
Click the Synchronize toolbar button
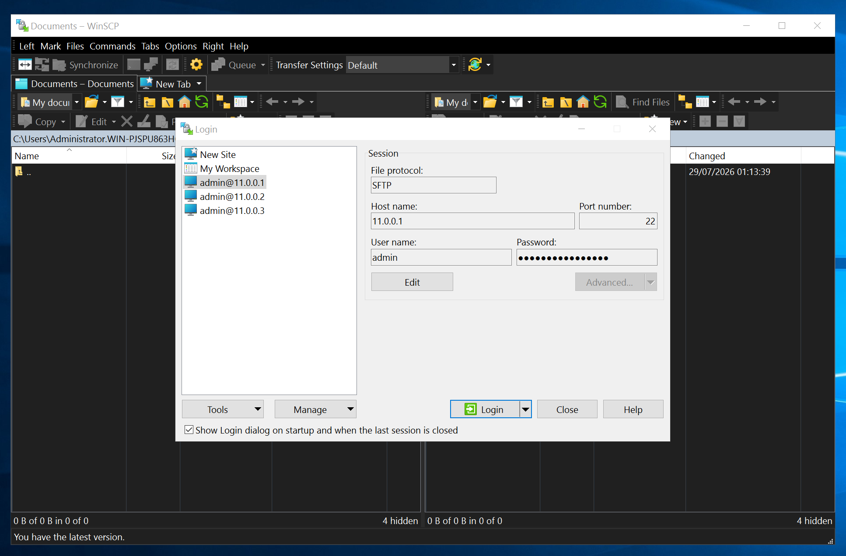(x=86, y=65)
